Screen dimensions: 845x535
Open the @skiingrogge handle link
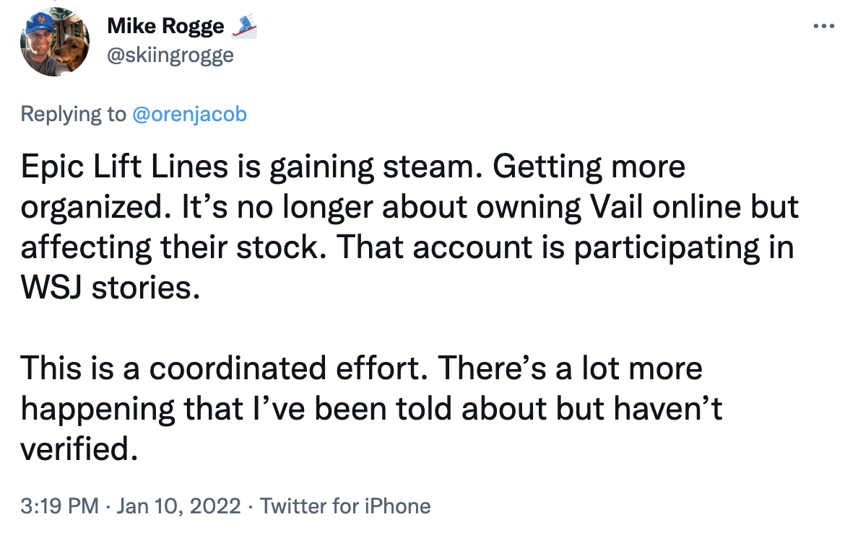[x=170, y=55]
